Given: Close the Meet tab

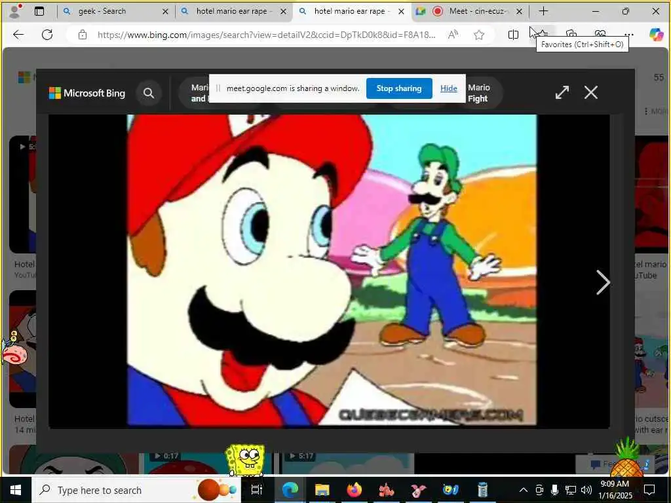Looking at the screenshot, I should [519, 12].
